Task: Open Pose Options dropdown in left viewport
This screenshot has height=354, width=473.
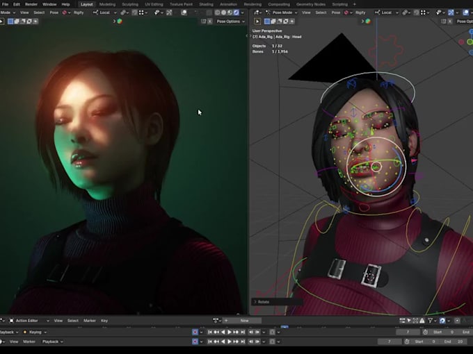Action: pos(230,22)
